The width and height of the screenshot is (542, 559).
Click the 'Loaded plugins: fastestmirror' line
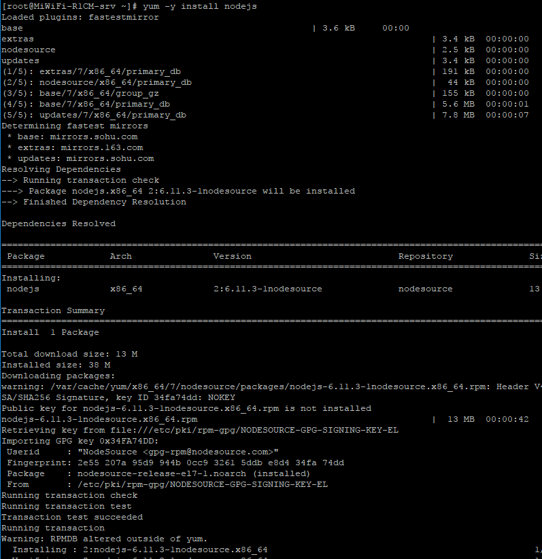(80, 17)
